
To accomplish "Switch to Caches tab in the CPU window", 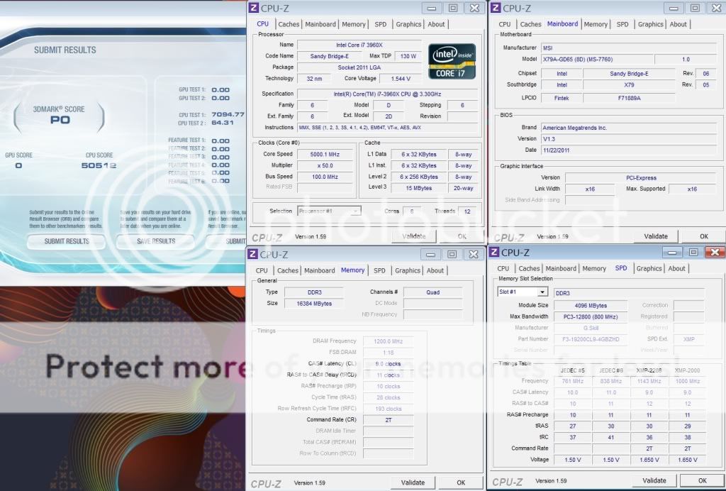I will [289, 24].
